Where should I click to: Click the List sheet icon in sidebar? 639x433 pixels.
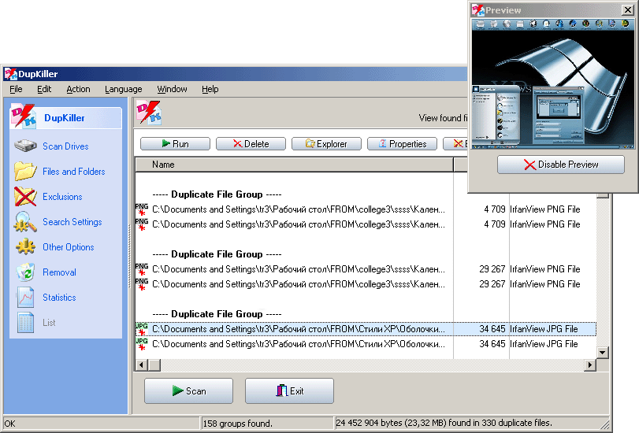pos(25,323)
